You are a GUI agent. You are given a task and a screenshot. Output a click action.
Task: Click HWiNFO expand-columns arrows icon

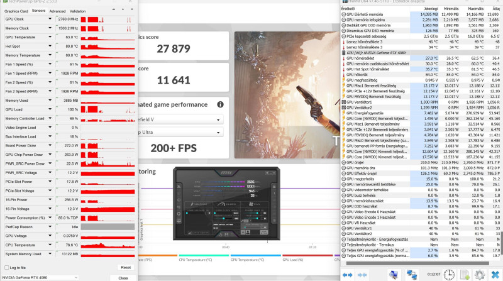click(x=348, y=275)
